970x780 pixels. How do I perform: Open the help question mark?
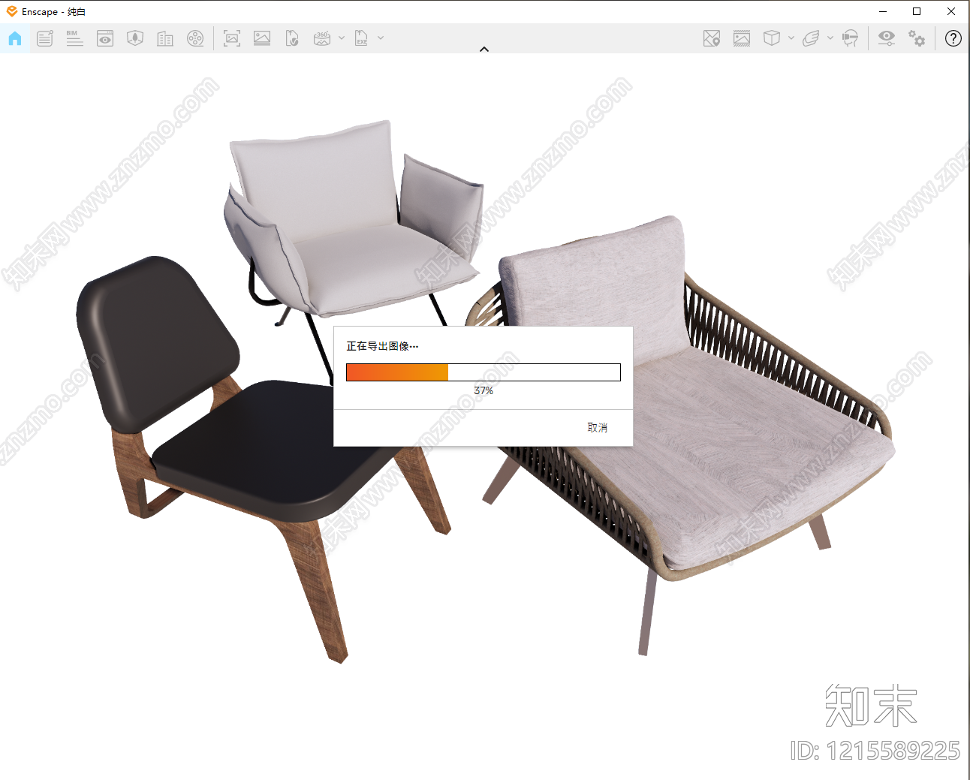953,38
